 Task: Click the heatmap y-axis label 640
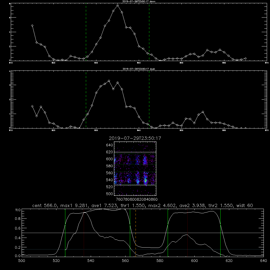coord(109,145)
